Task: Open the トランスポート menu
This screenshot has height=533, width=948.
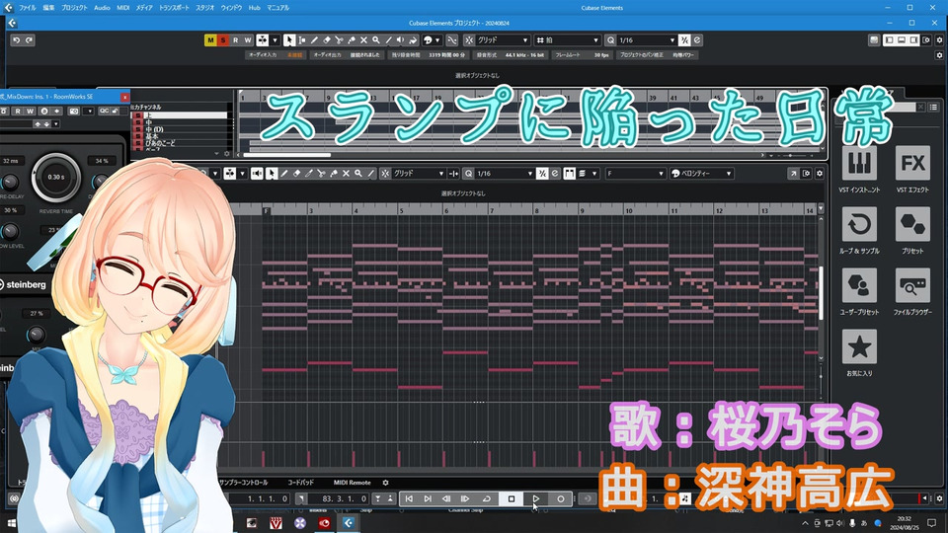Action: coord(174,8)
